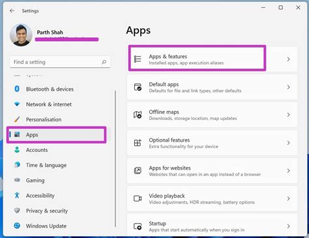Click the Network & internet wifi icon
This screenshot has width=309, height=238.
(17, 104)
